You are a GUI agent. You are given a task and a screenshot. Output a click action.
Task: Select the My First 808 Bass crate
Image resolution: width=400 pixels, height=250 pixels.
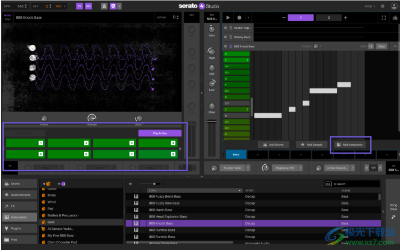(60, 235)
